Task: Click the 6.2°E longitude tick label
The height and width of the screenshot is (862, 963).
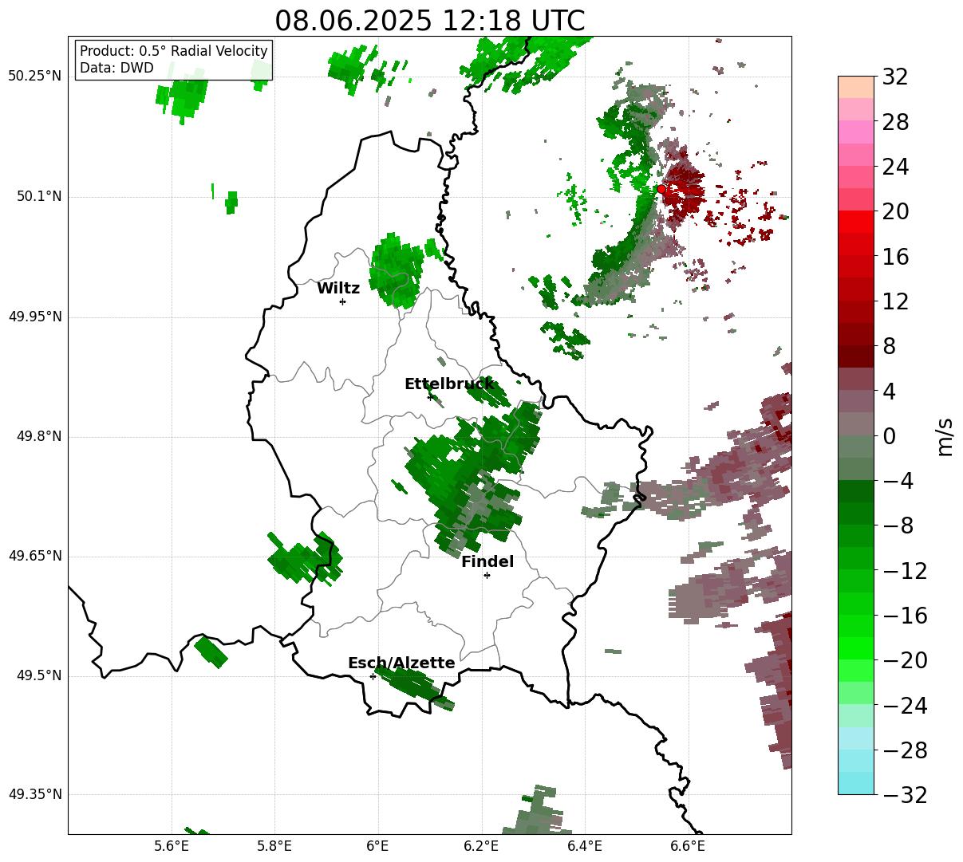Action: click(x=481, y=845)
